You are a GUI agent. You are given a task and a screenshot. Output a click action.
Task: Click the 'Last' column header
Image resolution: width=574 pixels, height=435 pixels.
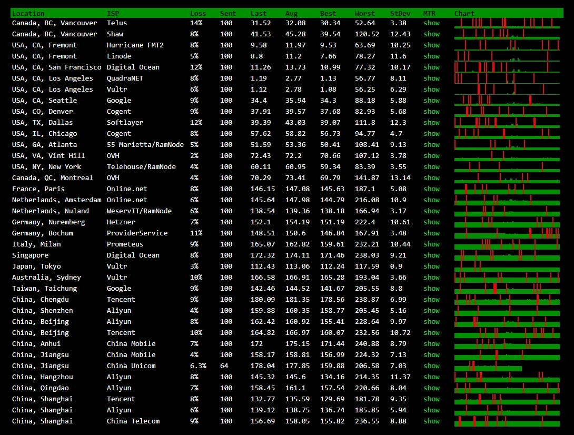(x=259, y=14)
